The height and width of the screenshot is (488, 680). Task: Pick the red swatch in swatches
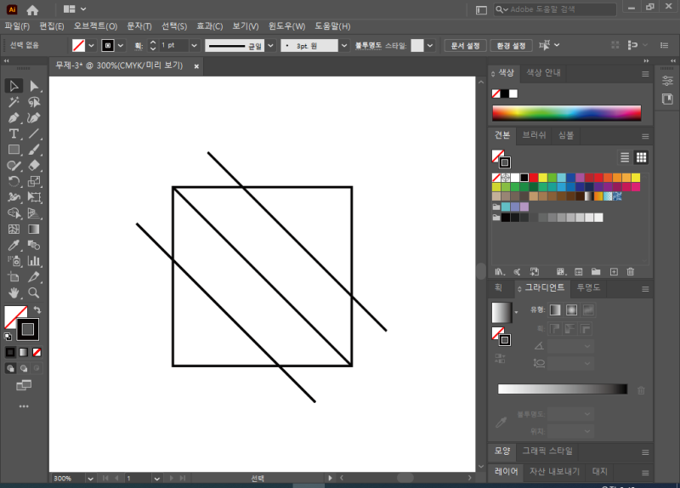pos(534,178)
